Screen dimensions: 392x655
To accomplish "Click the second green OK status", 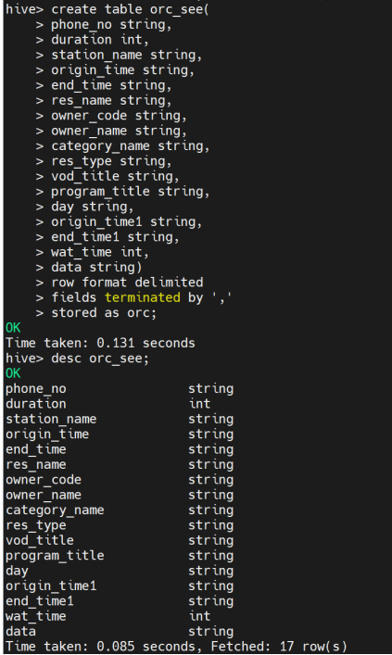I will [x=13, y=373].
